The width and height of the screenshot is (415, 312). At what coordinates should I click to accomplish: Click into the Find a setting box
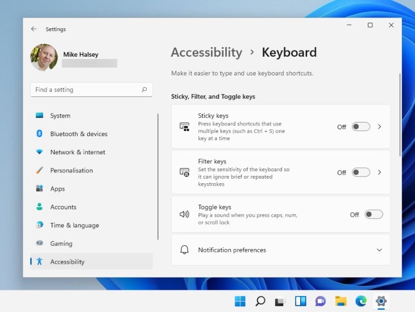[85, 90]
